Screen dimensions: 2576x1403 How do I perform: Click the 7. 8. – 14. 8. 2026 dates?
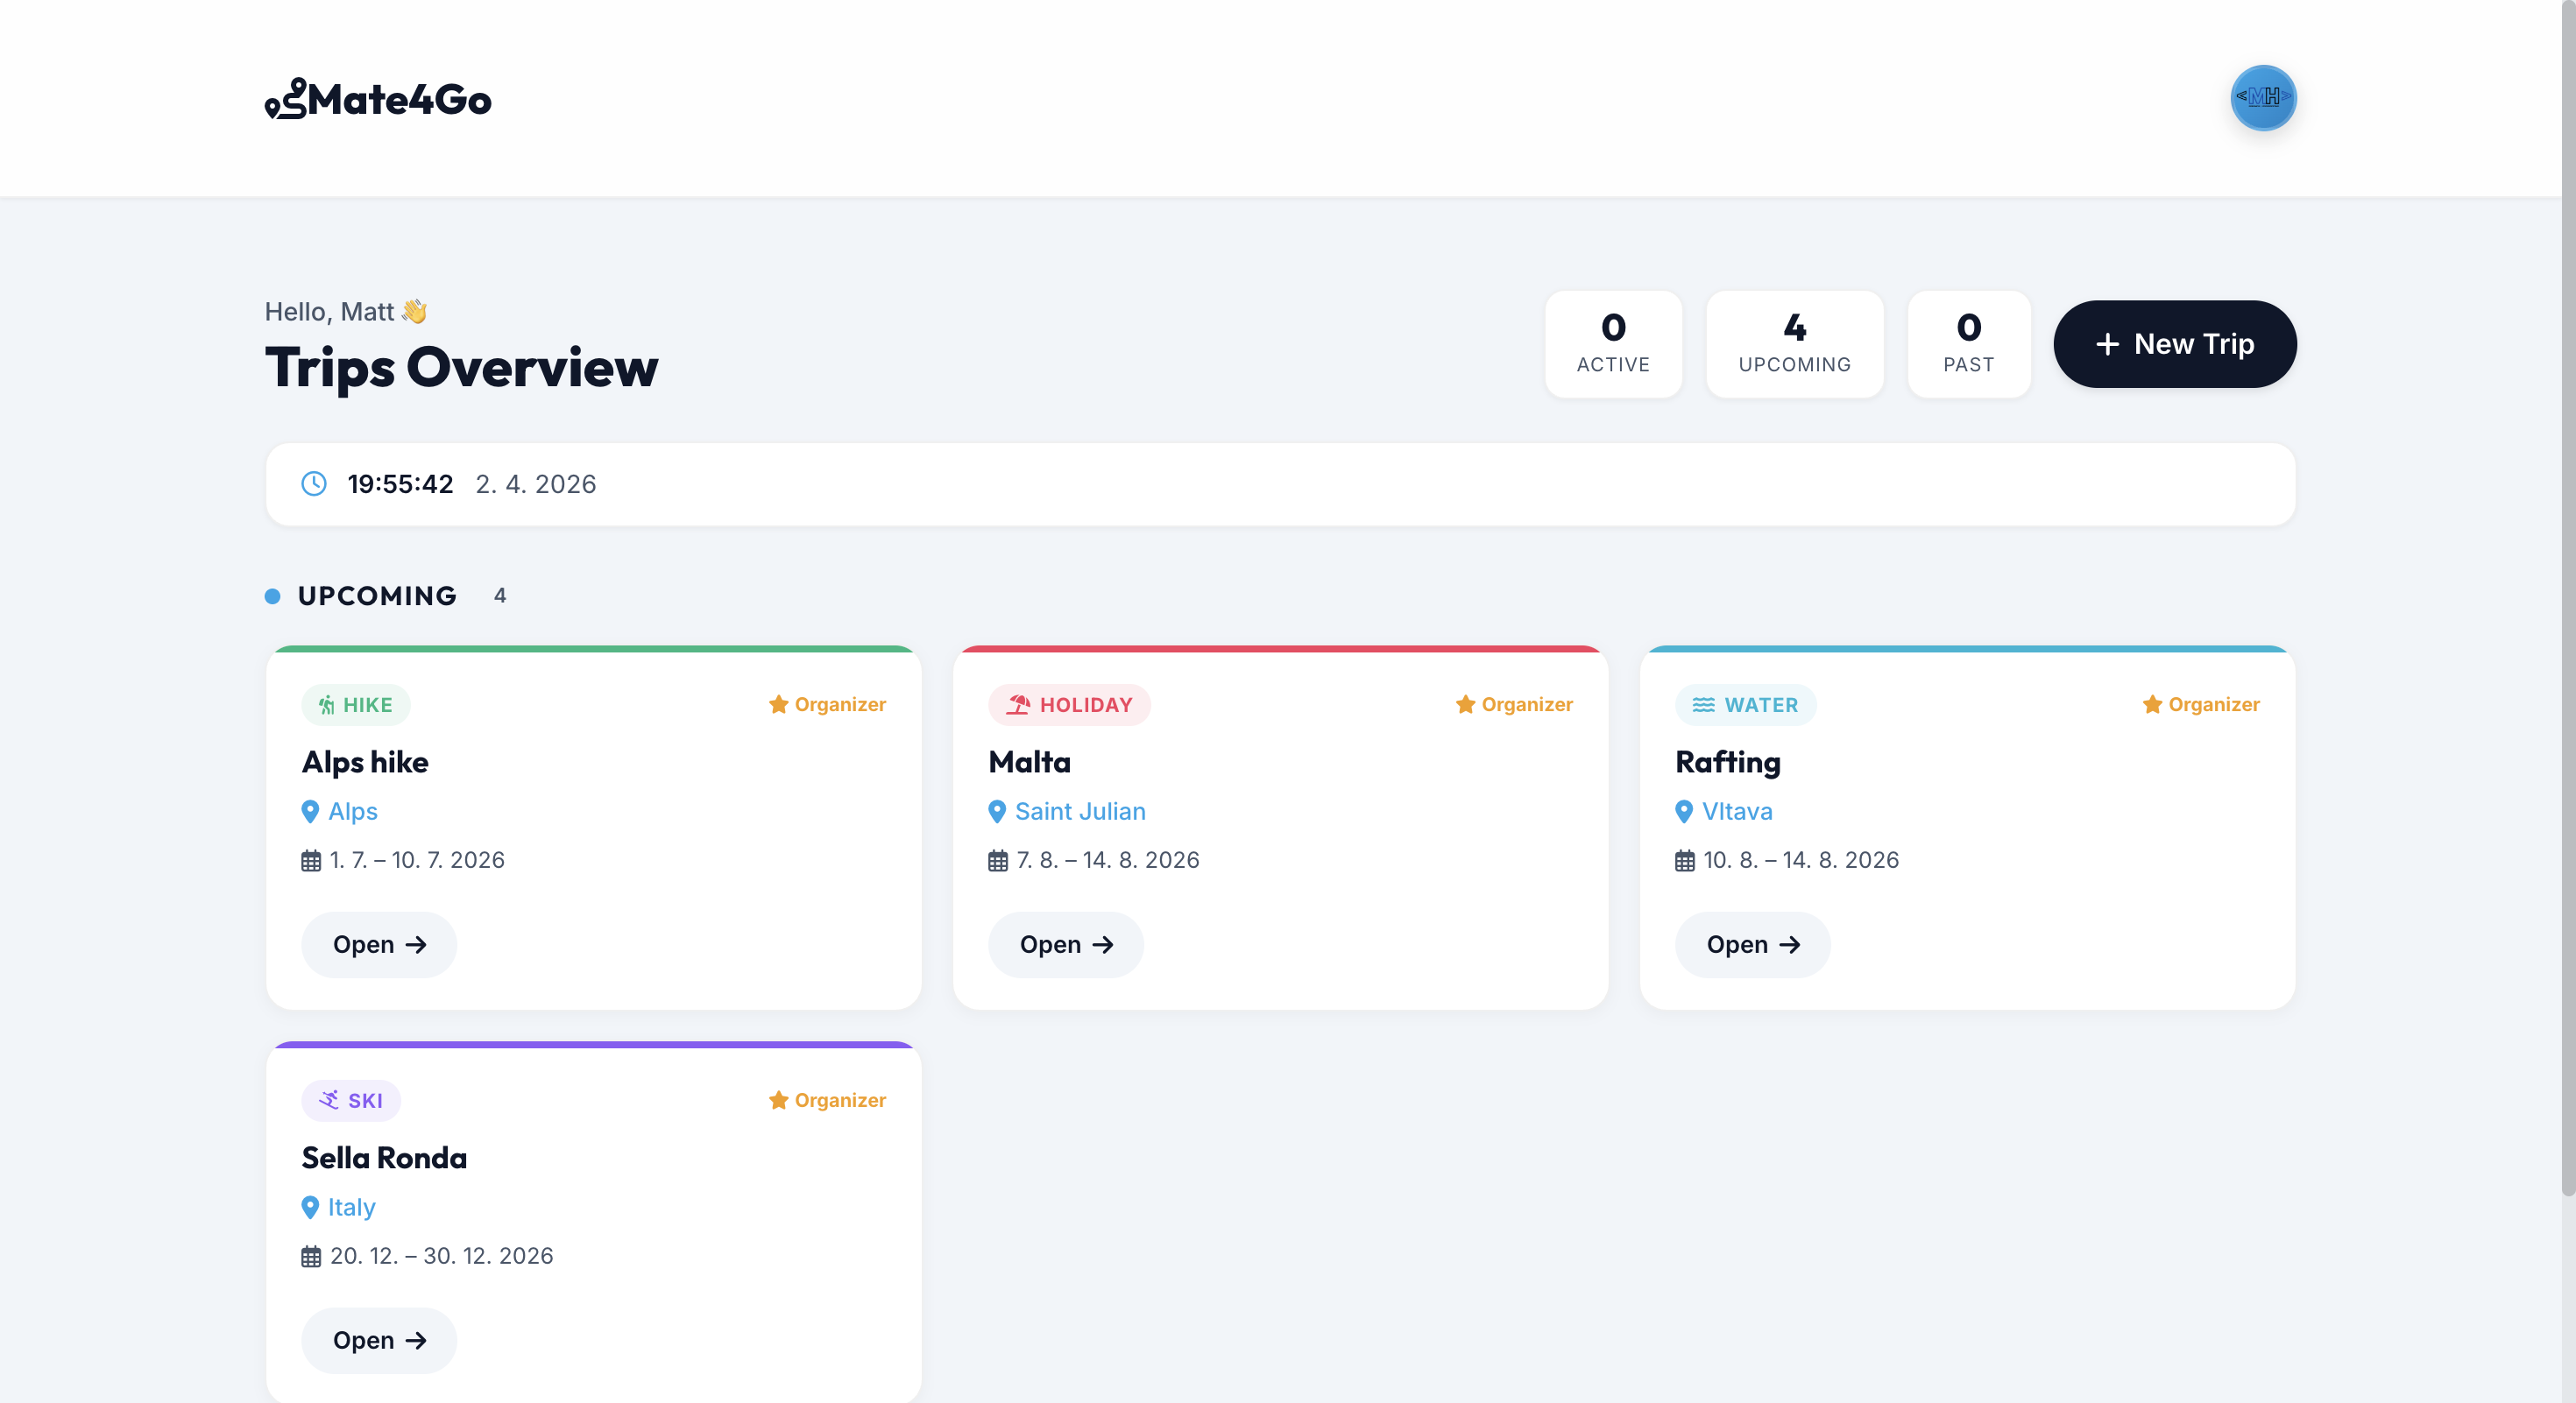[1108, 860]
